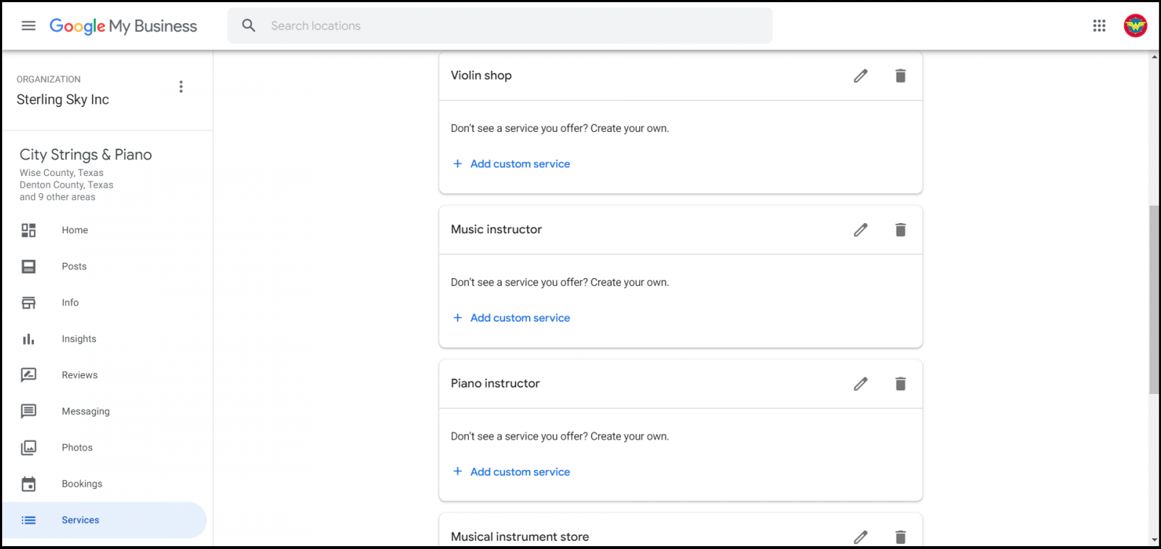This screenshot has height=549, width=1161.
Task: Click pencil icon for Music instructor
Action: click(x=860, y=230)
